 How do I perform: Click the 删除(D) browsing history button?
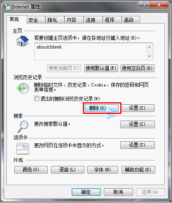pyautogui.click(x=102, y=108)
